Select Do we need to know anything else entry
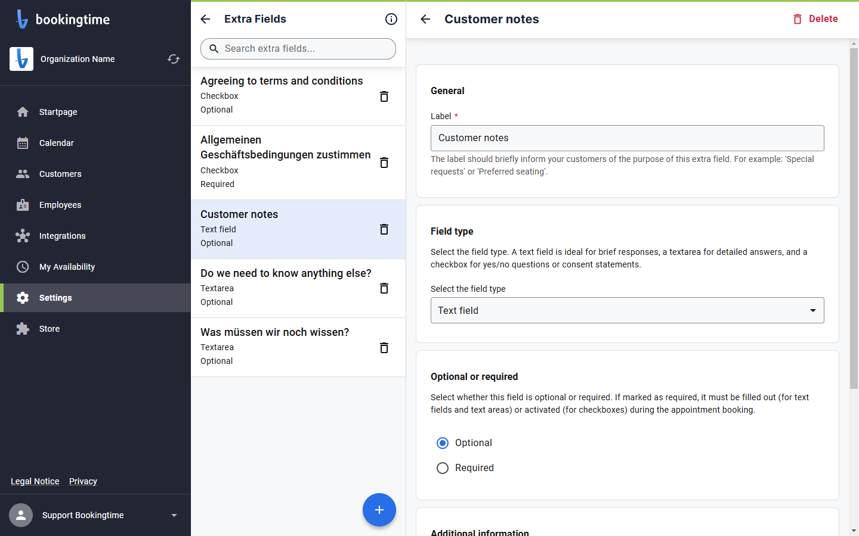This screenshot has width=859, height=536. tap(298, 288)
